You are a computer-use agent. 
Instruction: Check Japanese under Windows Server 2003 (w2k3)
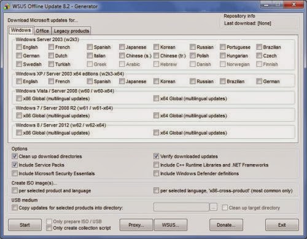pos(122,47)
